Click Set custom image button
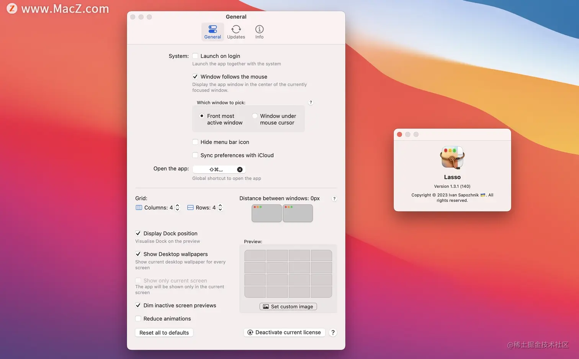The width and height of the screenshot is (579, 359). coord(288,307)
